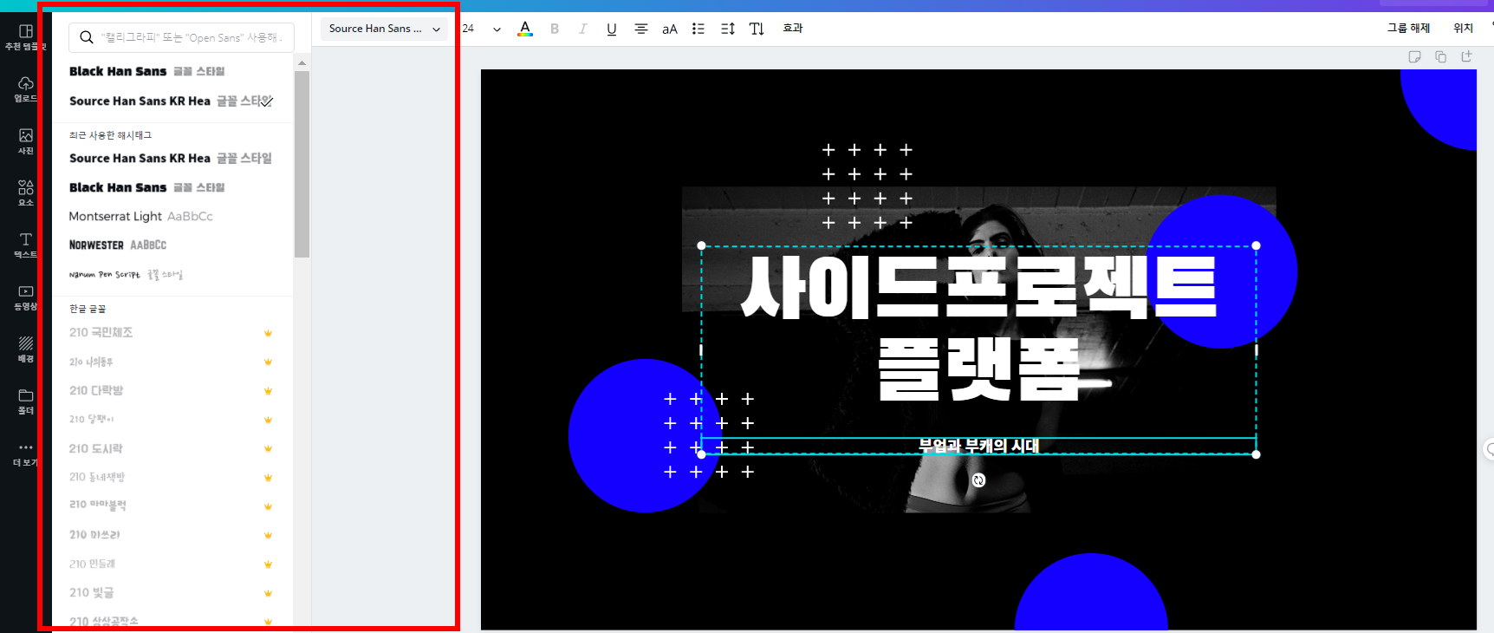This screenshot has width=1494, height=633.
Task: Click the crown icon next to 210 다락방
Action: tap(268, 391)
